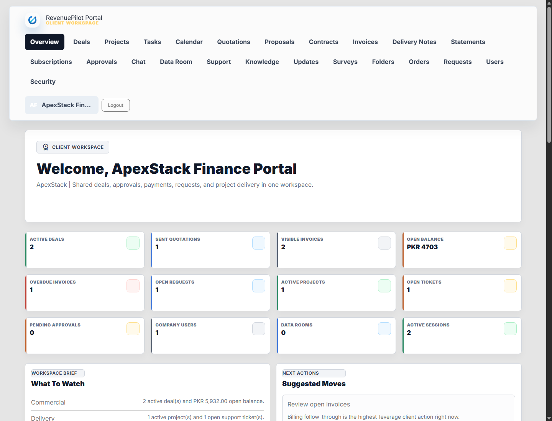
Task: Click the page vertical scrollbar
Action: [549, 75]
